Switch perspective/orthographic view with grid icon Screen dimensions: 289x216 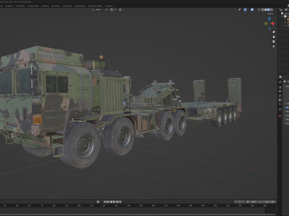point(273,46)
